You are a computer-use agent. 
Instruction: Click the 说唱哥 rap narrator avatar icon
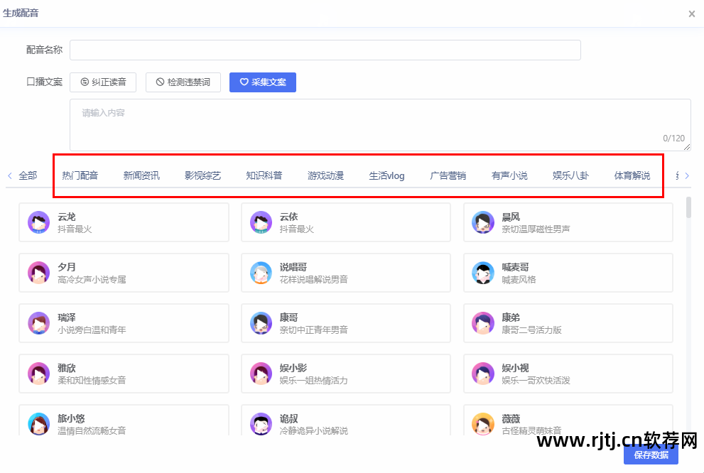[261, 273]
